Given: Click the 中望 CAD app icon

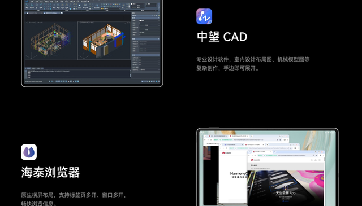Looking at the screenshot, I should (204, 16).
